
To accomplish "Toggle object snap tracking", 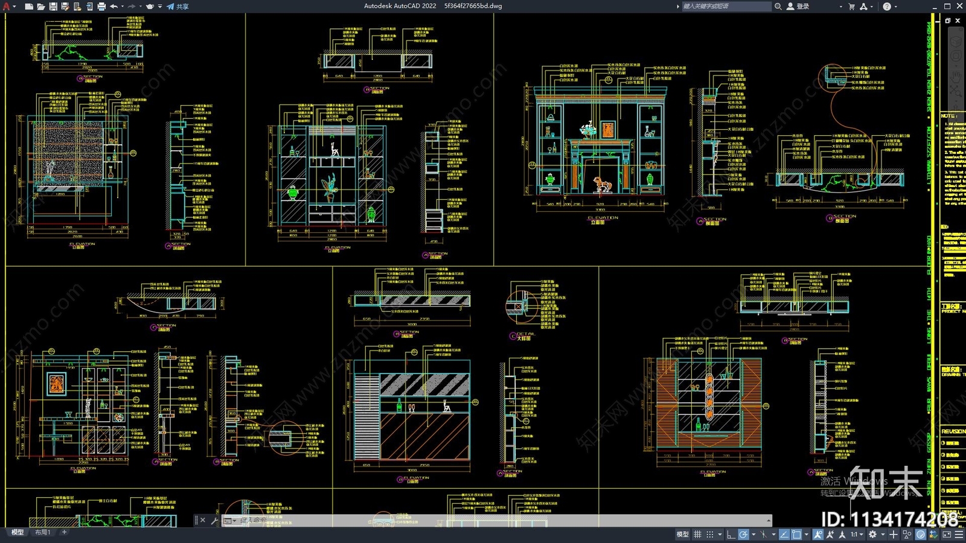I will point(784,534).
